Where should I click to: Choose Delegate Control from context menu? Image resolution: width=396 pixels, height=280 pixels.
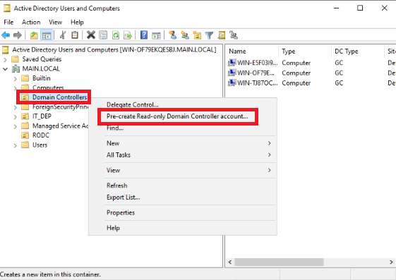coord(132,104)
